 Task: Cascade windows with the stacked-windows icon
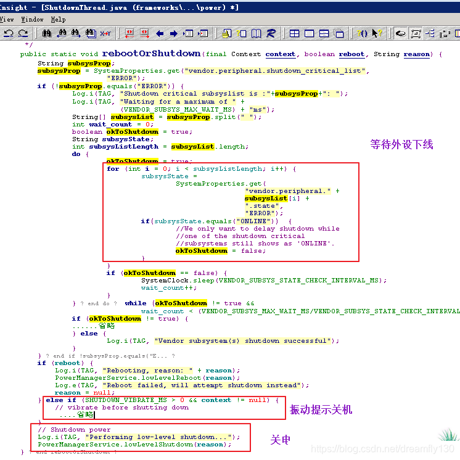point(339,33)
